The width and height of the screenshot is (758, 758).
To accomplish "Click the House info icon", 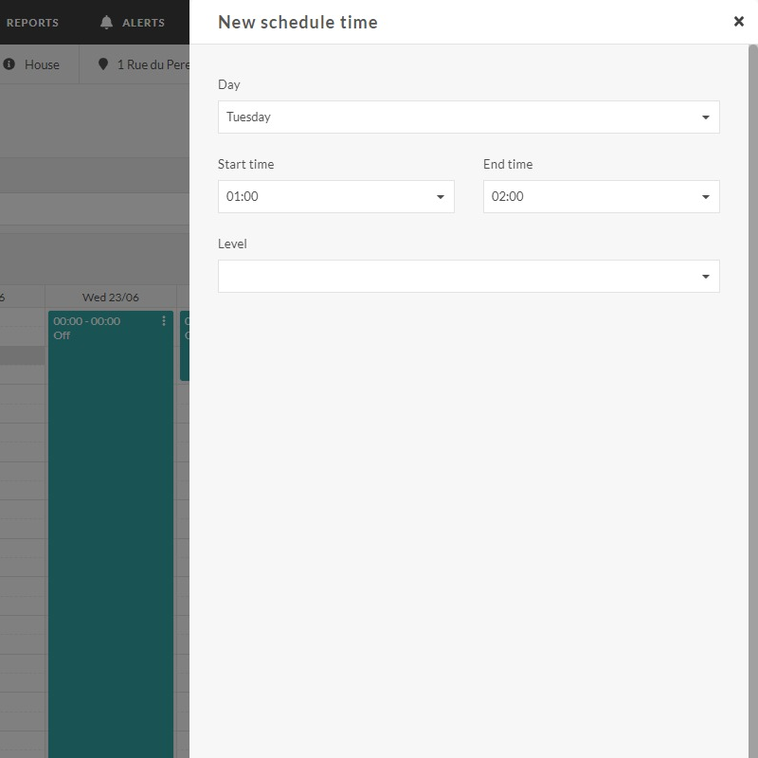I will 9,63.
